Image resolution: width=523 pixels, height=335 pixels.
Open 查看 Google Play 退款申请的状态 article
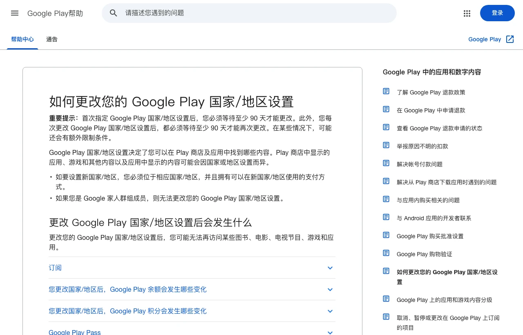440,128
